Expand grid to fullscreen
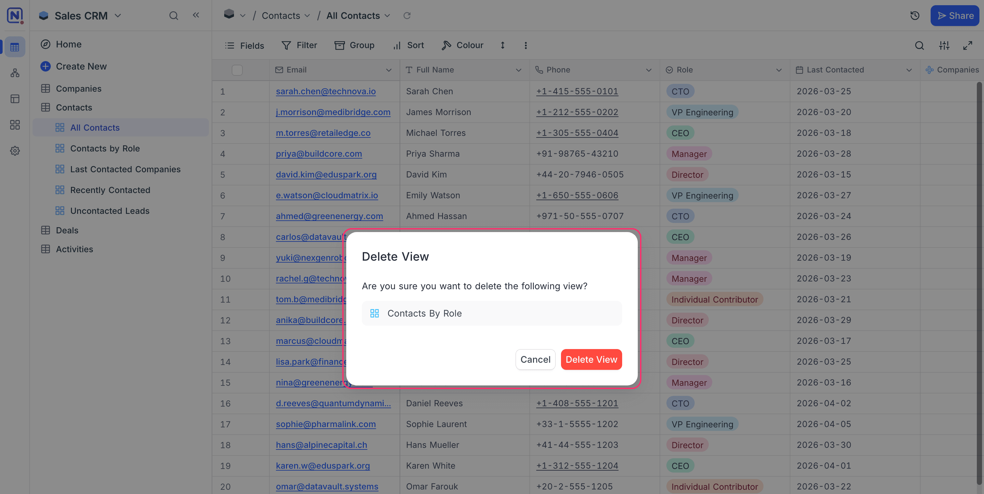The width and height of the screenshot is (984, 494). click(x=968, y=45)
